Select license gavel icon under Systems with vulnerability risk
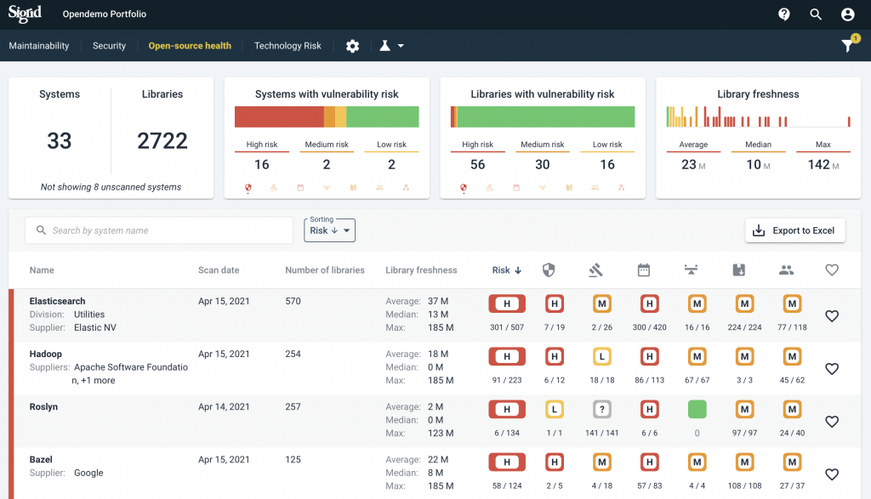 point(274,188)
